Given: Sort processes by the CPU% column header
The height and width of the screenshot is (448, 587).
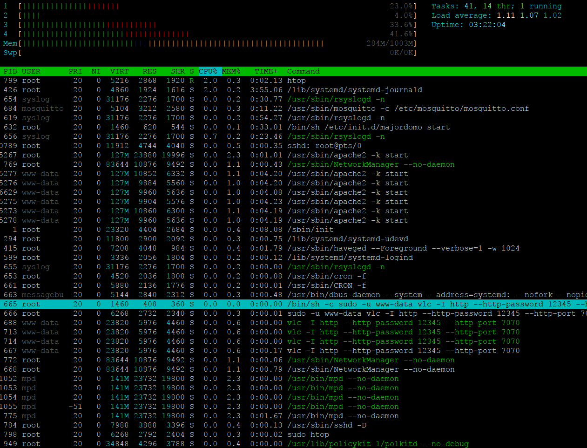Looking at the screenshot, I should coord(208,71).
